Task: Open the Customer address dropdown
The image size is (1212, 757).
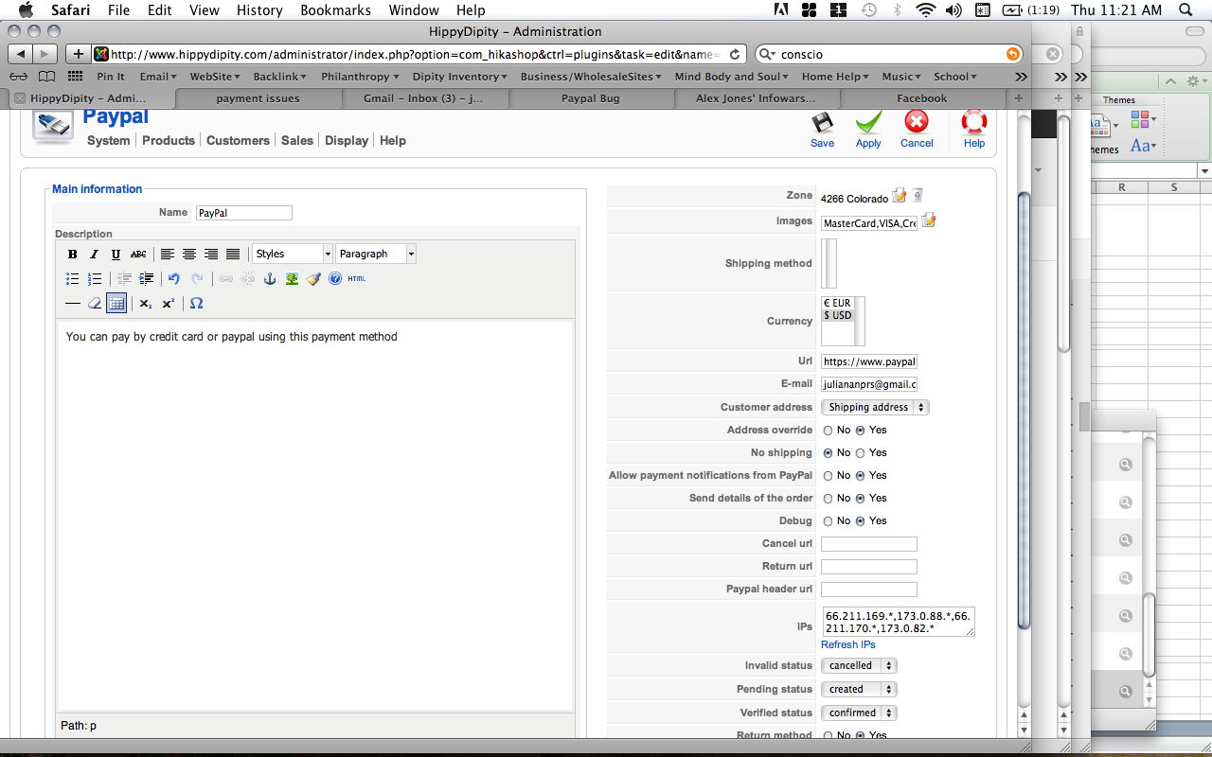Action: click(875, 408)
